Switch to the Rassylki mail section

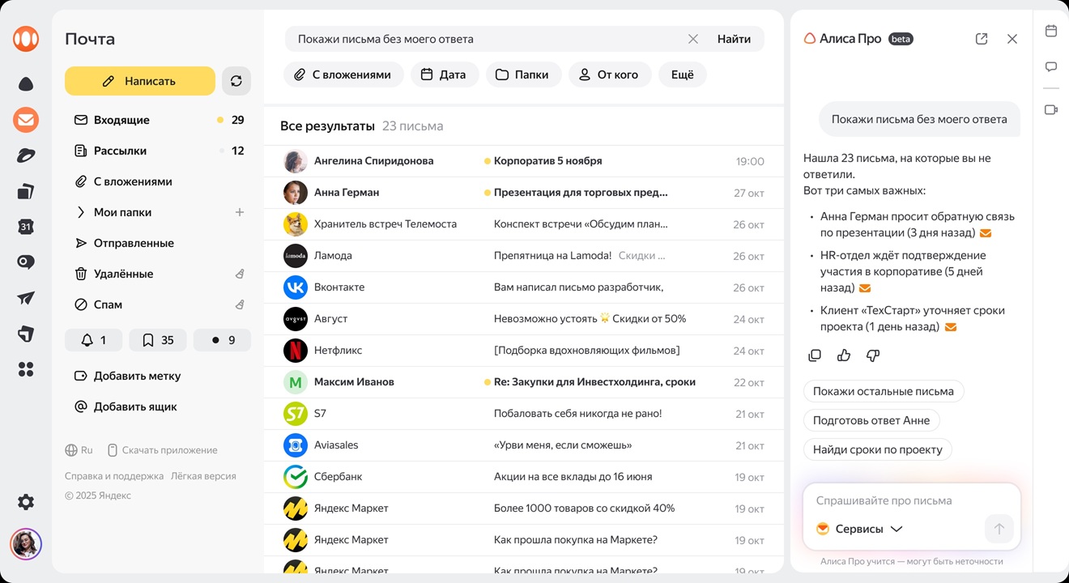121,151
